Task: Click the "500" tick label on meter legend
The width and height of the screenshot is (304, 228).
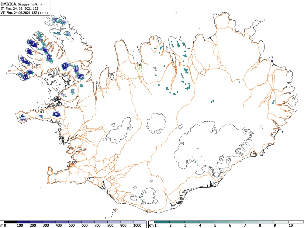Action: (71, 226)
